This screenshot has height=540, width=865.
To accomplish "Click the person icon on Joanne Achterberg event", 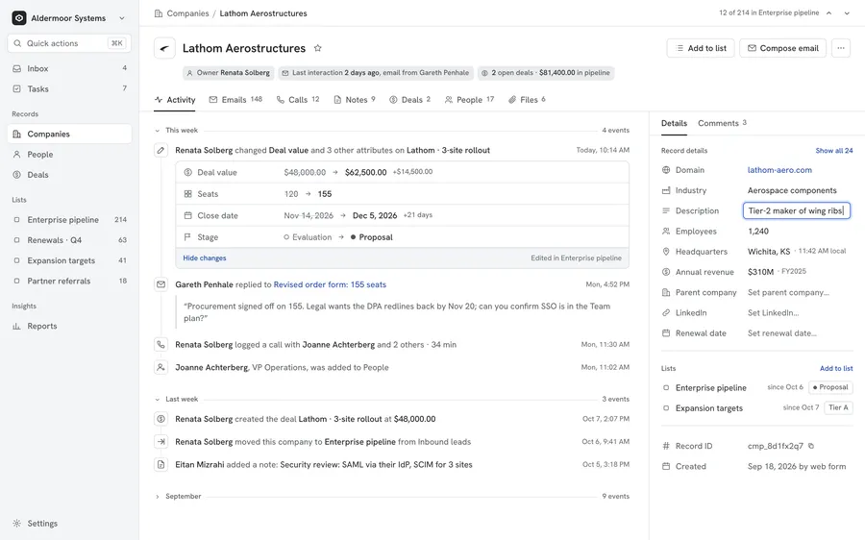I will click(161, 367).
